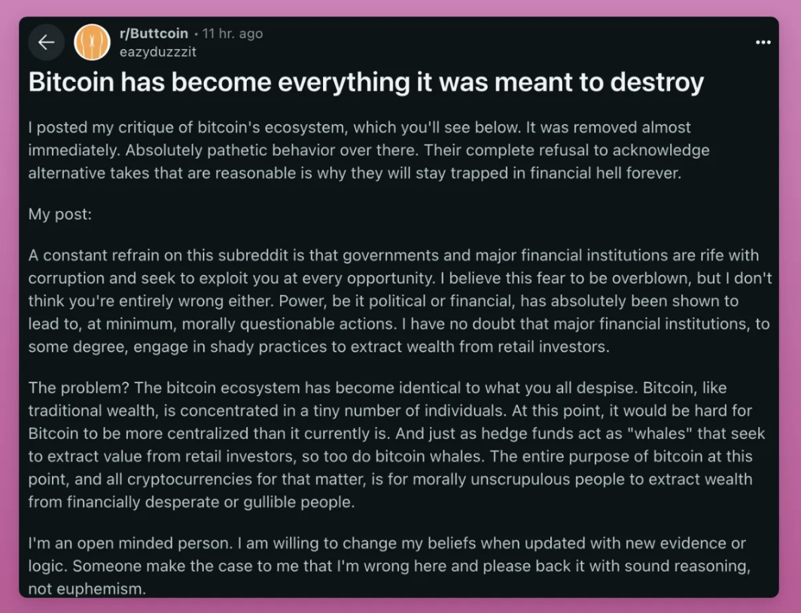
Task: Click the paragraph starting "I'm an open minded"
Action: coord(388,565)
